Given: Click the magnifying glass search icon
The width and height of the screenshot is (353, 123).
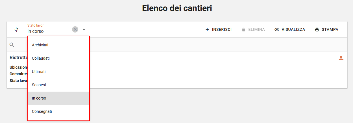Looking at the screenshot, I should pos(12,45).
